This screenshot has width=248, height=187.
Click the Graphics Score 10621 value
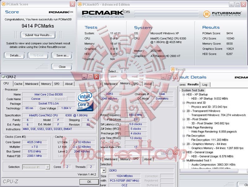tap(230, 49)
